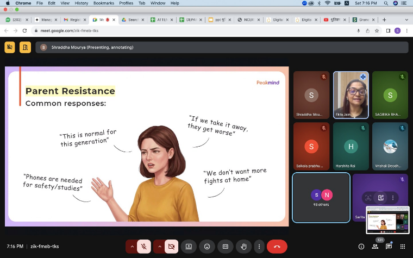This screenshot has width=413, height=258.
Task: Open the meeting details info icon
Action: 361,246
